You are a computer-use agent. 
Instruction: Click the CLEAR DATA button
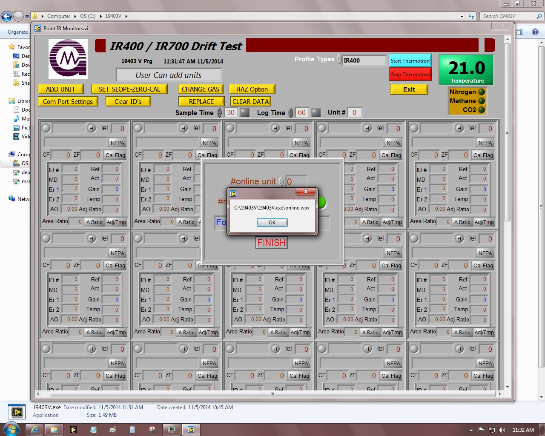click(x=250, y=101)
